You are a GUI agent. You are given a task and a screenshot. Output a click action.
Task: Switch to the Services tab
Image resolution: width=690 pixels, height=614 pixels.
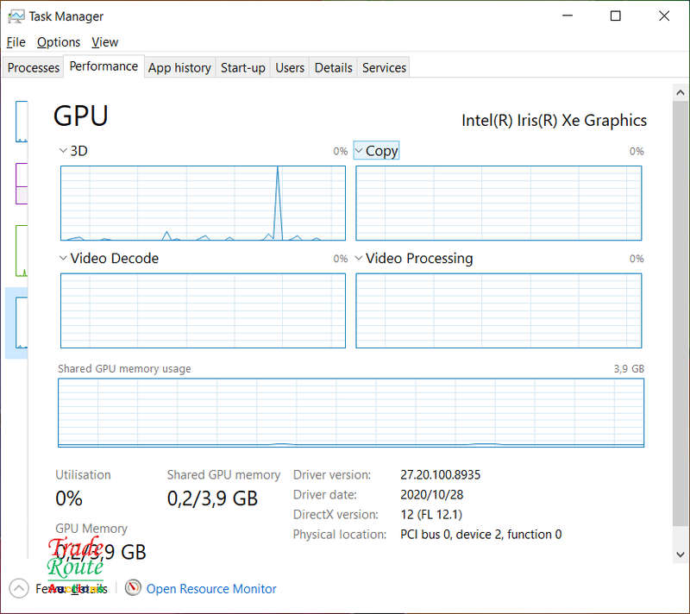click(x=384, y=68)
